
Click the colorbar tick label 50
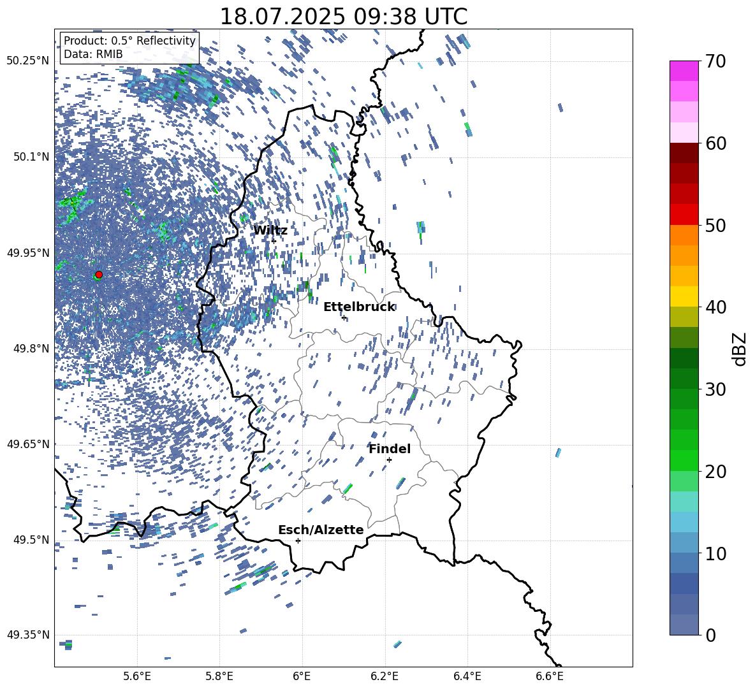pos(715,225)
